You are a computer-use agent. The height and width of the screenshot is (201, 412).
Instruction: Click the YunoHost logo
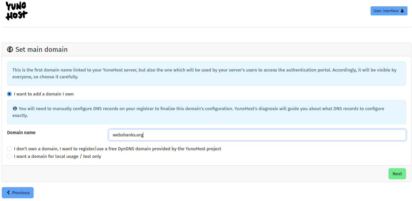[17, 11]
